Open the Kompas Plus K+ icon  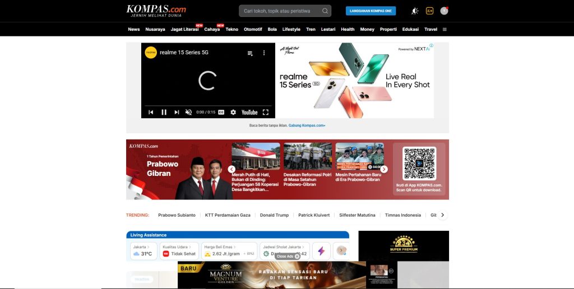click(x=430, y=11)
